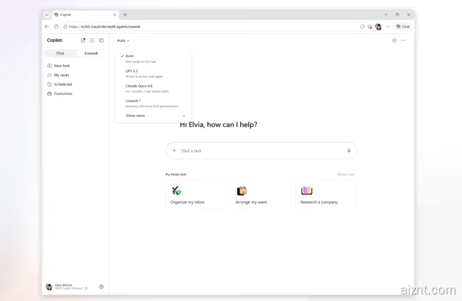The image size is (462, 301).
Task: Switch to the Chat tab
Action: (60, 53)
